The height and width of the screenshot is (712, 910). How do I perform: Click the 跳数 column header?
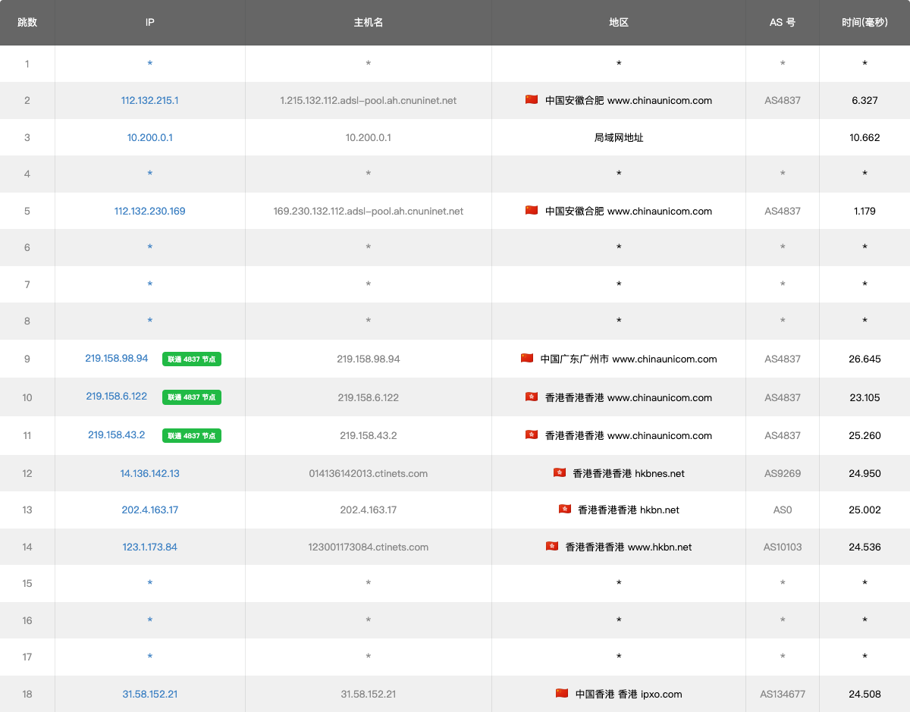click(27, 22)
